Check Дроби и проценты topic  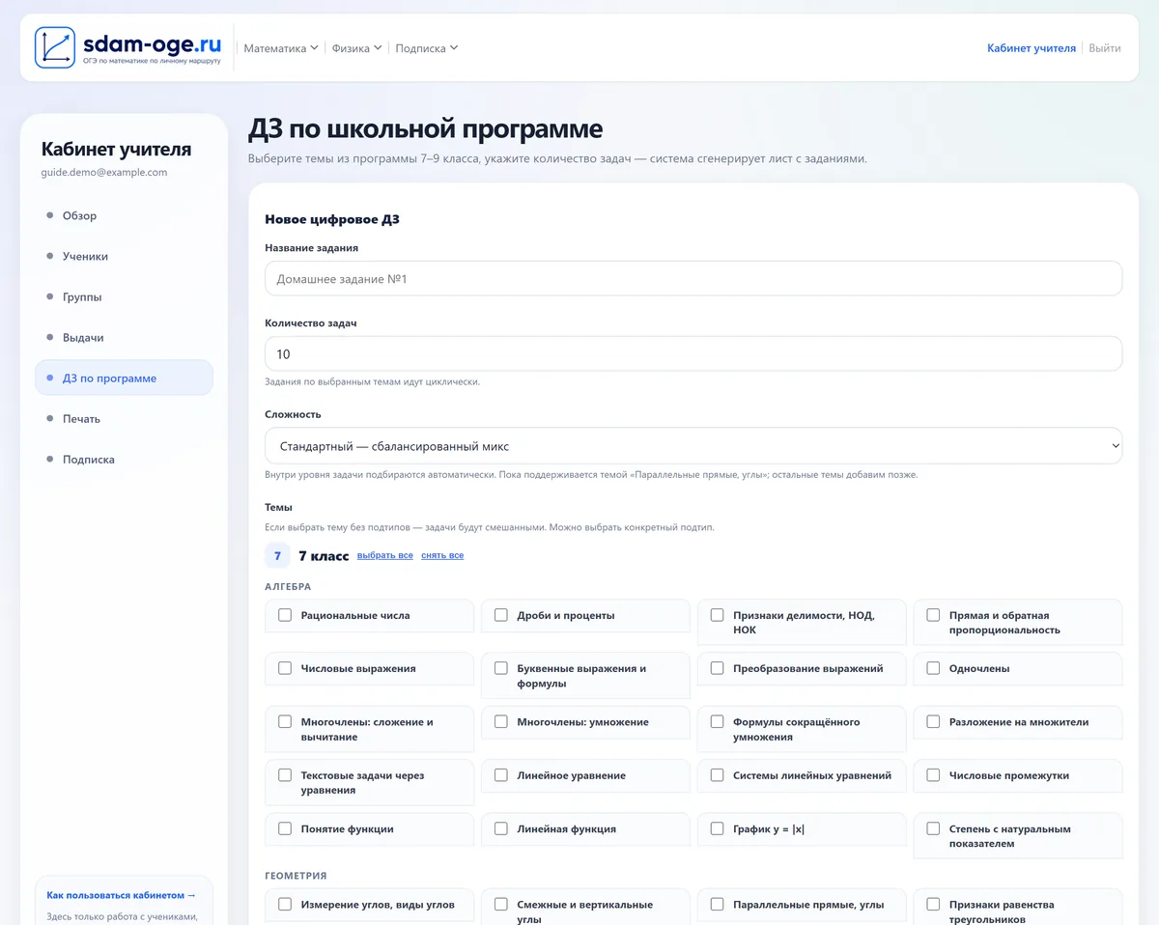(501, 615)
